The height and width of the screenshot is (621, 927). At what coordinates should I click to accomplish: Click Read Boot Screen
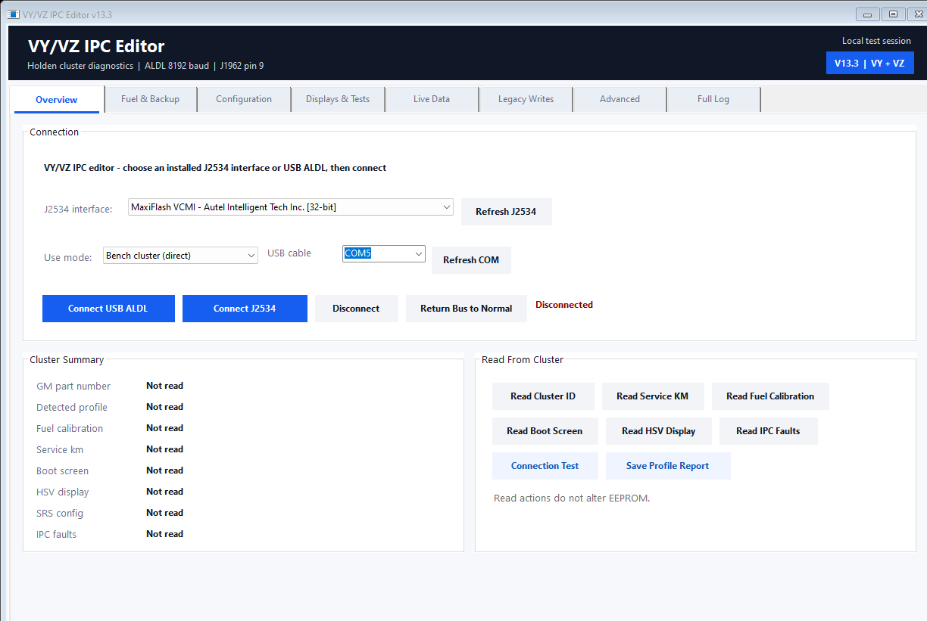pyautogui.click(x=545, y=431)
